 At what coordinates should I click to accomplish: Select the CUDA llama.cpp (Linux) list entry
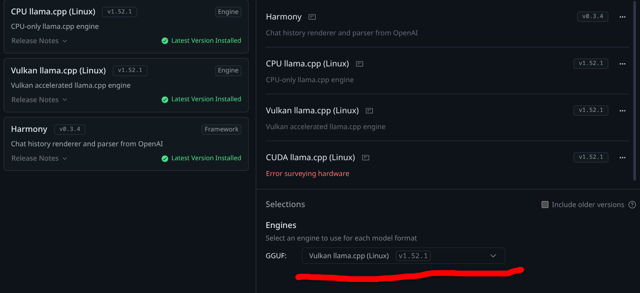[310, 157]
